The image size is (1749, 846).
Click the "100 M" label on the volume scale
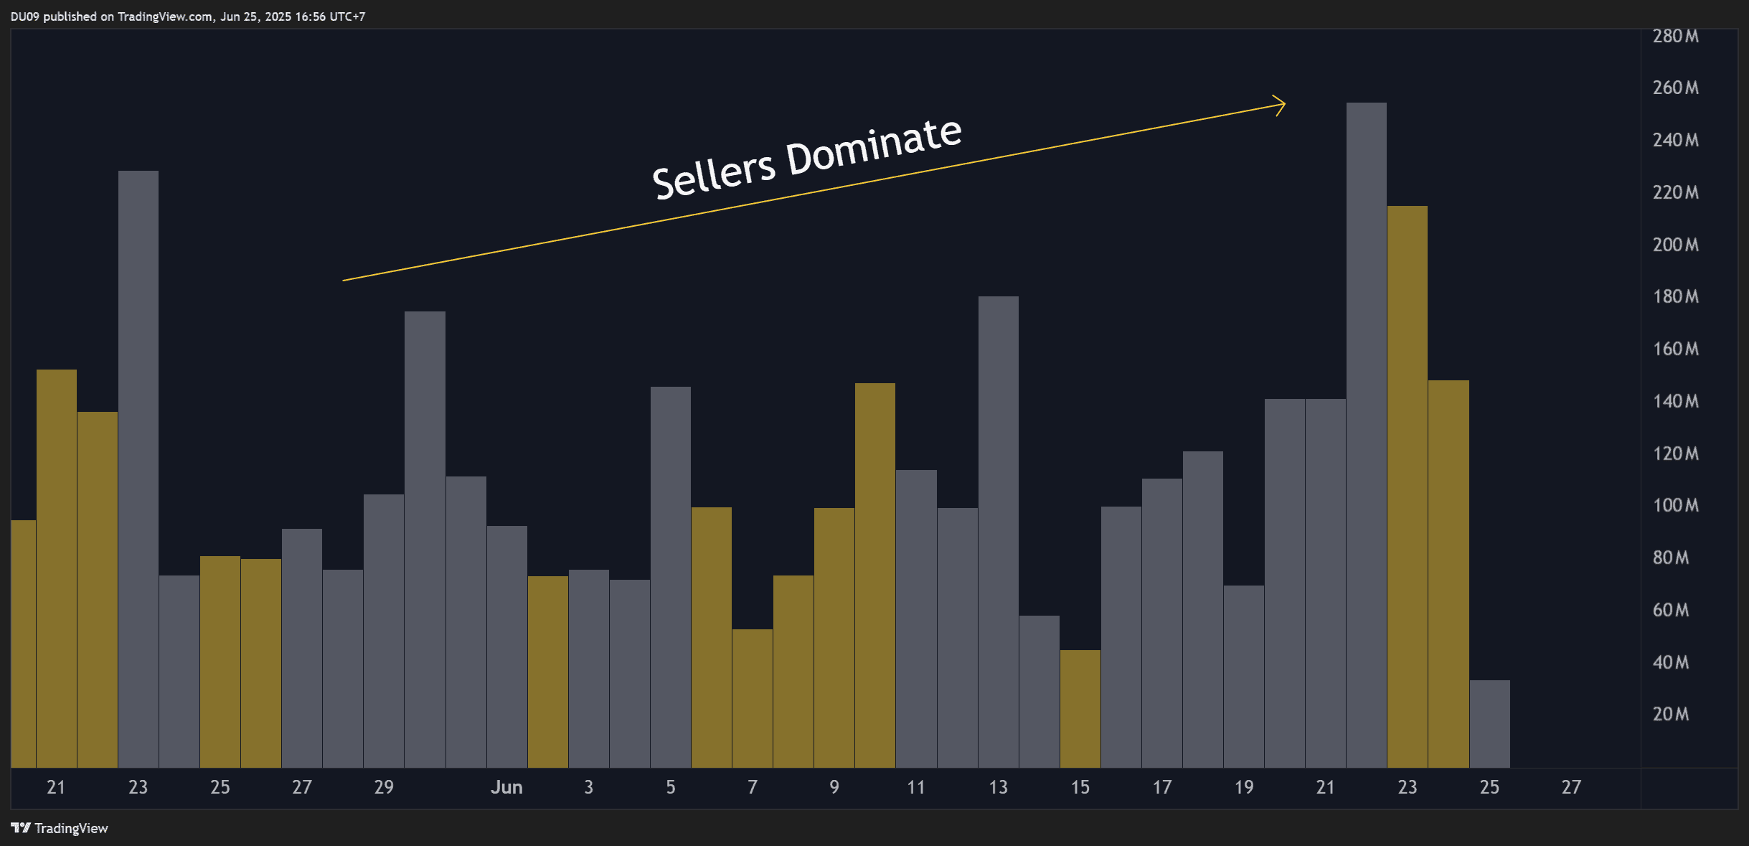coord(1675,505)
